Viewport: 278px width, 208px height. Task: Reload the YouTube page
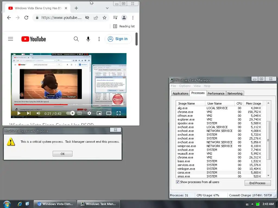coord(26,18)
